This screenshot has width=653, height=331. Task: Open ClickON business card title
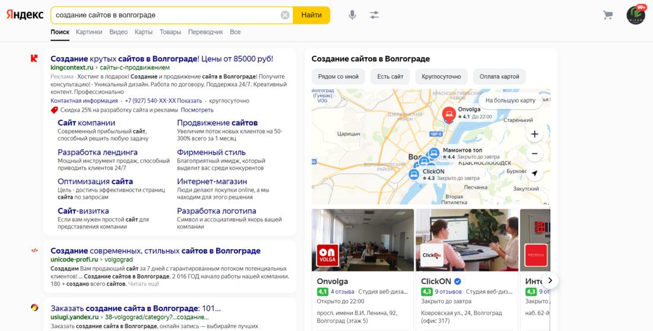click(x=436, y=281)
